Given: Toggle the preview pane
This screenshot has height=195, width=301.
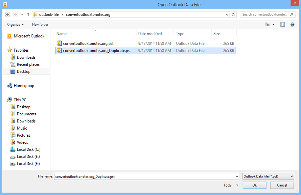Looking at the screenshot, I should 283,25.
